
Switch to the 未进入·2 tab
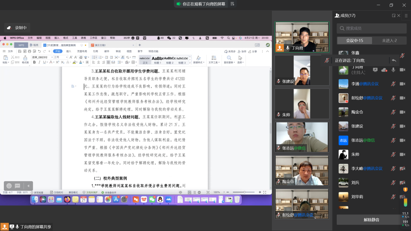[x=389, y=40]
